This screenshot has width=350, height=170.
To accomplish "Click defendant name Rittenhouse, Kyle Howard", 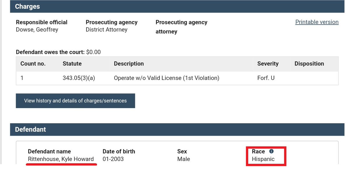I will coord(61,159).
